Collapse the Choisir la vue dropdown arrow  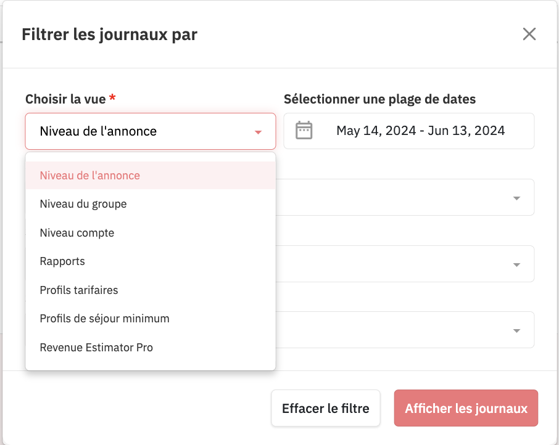tap(258, 132)
